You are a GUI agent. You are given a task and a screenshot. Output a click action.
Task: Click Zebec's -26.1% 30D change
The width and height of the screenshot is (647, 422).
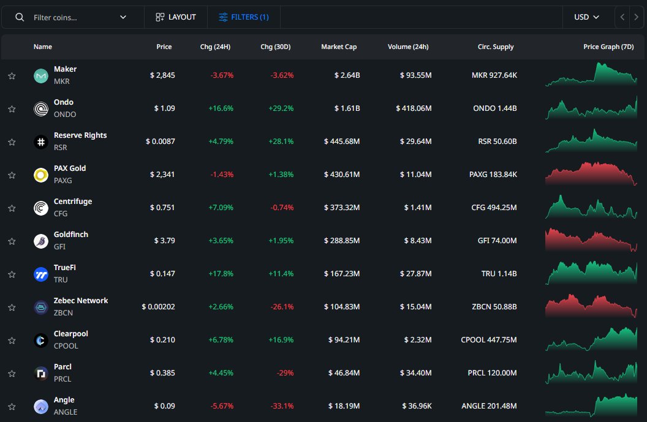[282, 306]
